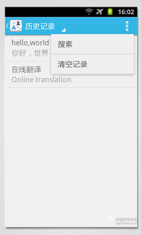Tap the back chevron in the action bar

tap(7, 26)
